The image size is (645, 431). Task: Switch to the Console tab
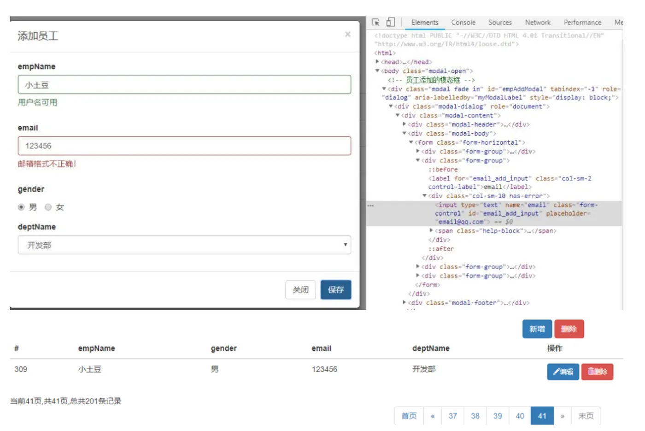(x=463, y=22)
